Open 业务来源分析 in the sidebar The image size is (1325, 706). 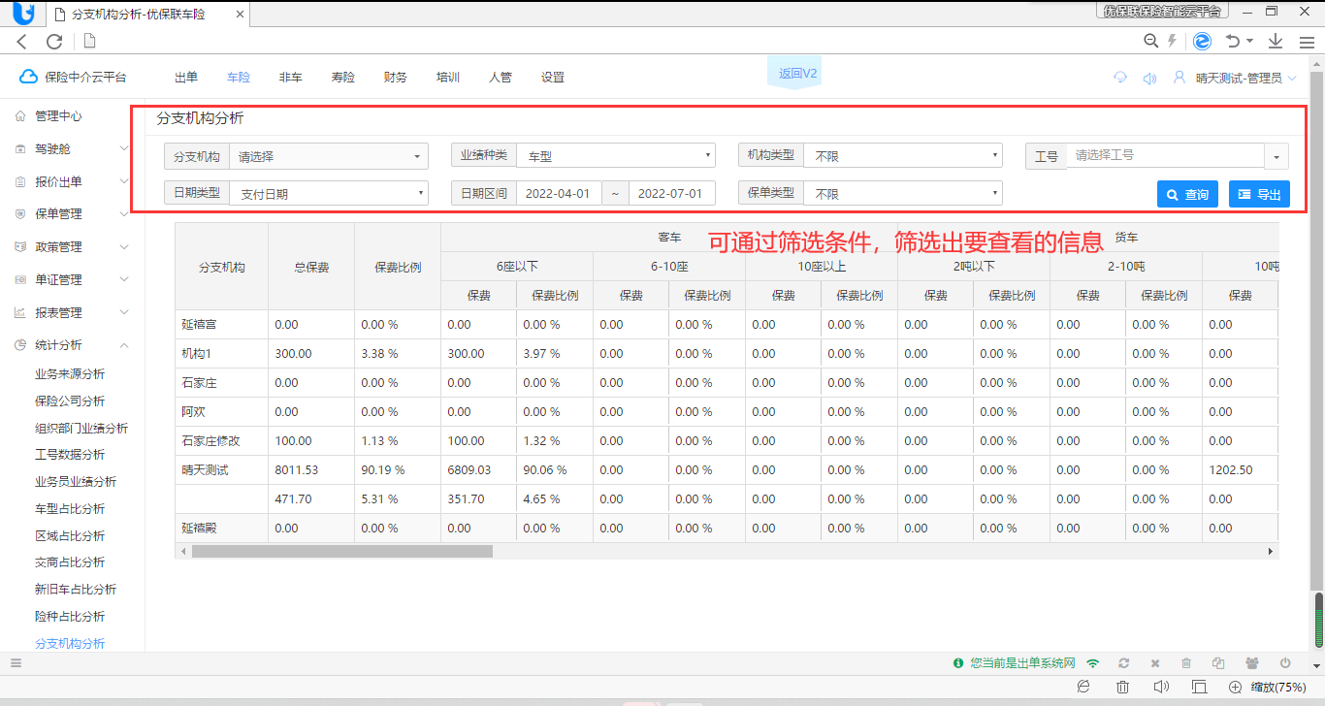70,373
